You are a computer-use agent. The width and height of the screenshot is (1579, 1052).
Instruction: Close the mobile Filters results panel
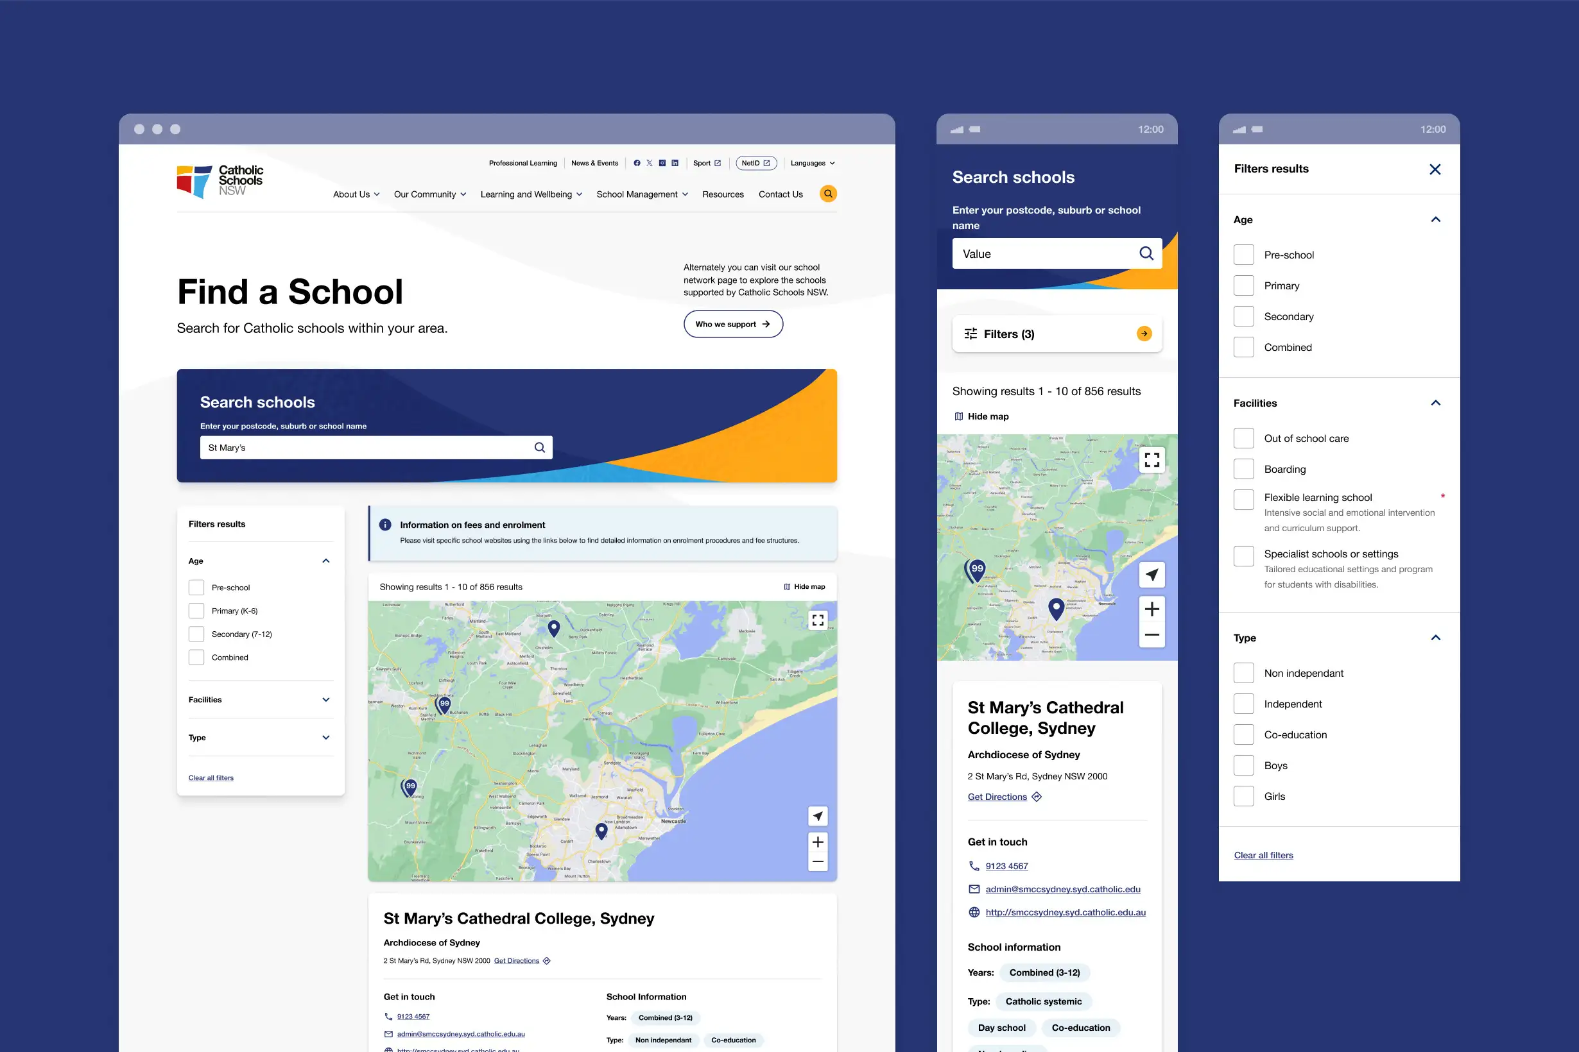1435,169
